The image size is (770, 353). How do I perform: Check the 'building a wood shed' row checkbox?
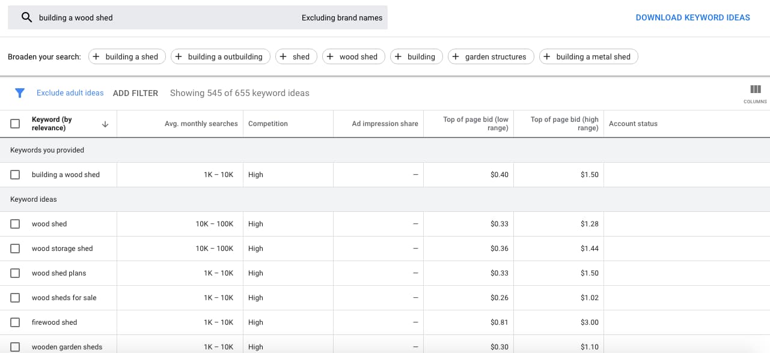click(x=15, y=175)
